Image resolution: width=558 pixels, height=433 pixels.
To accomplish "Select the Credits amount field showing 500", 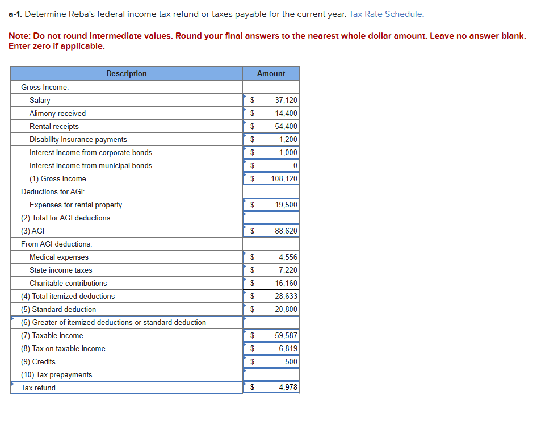I will click(x=271, y=362).
